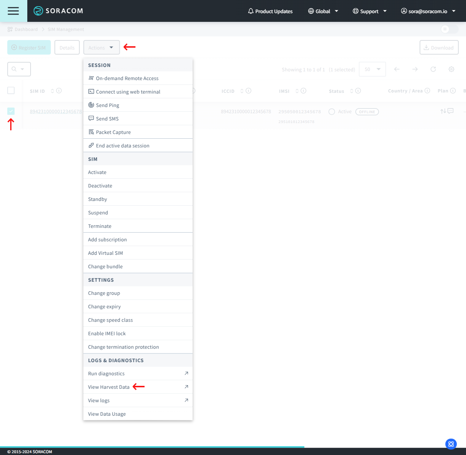Viewport: 466px width, 455px height.
Task: Tick the select-all header checkbox
Action: click(x=11, y=91)
